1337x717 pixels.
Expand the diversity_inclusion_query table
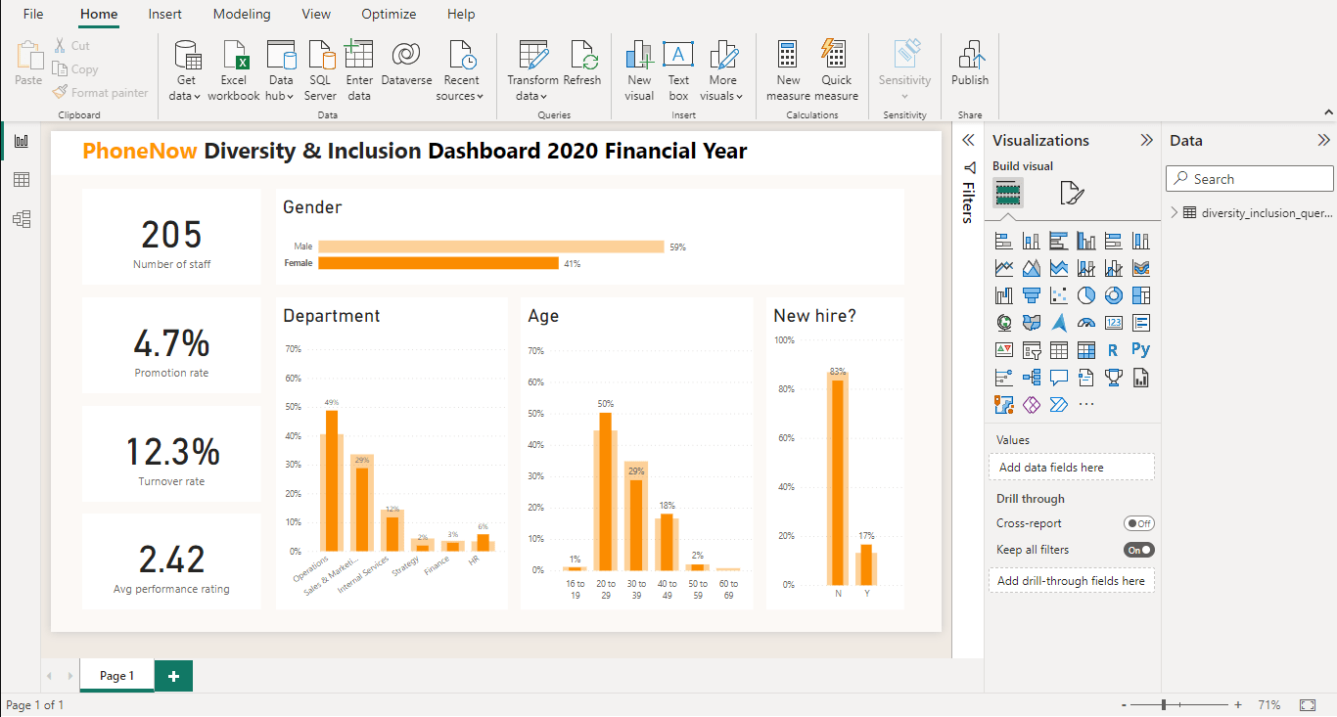[1175, 212]
